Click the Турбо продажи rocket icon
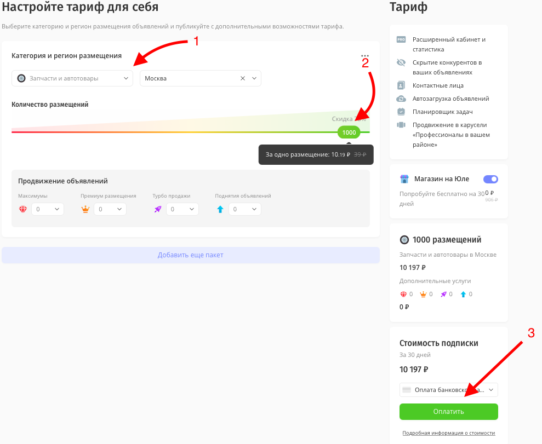The width and height of the screenshot is (542, 444). pos(158,209)
